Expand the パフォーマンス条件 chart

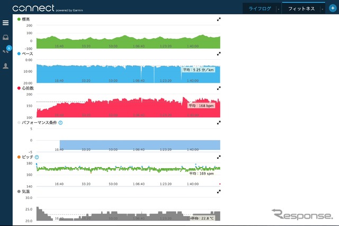[219, 122]
